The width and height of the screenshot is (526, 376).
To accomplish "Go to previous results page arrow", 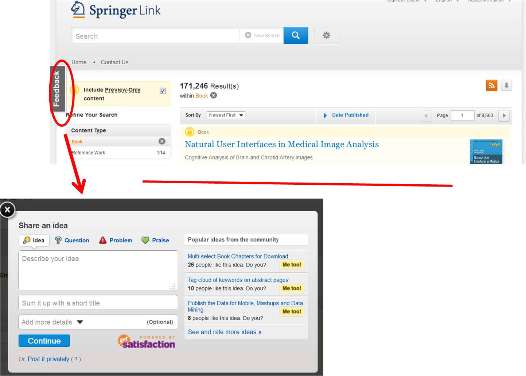I will (x=426, y=115).
